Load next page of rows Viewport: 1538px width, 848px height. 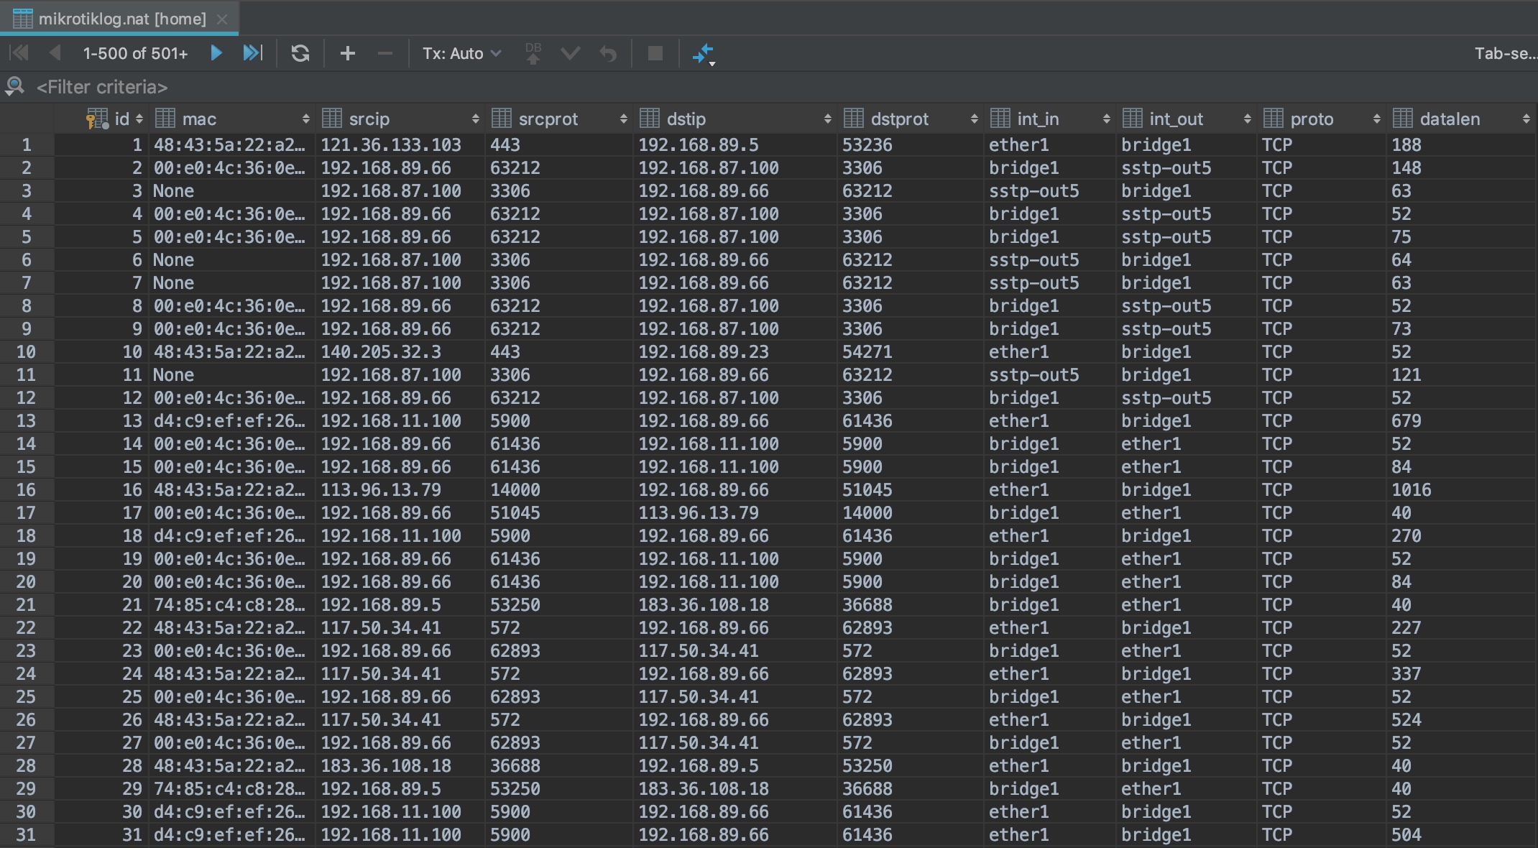point(216,53)
